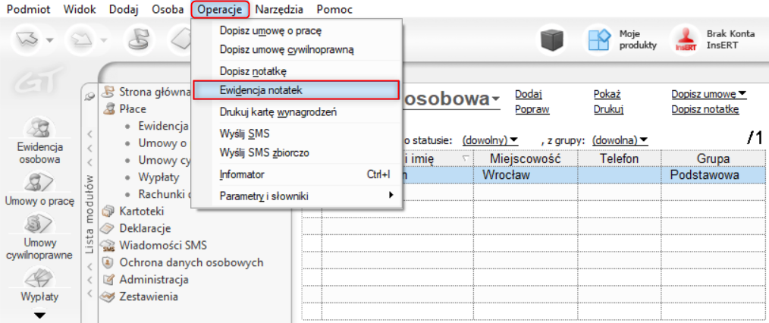
Task: Select Ewidencja notatek entry
Action: pos(297,90)
